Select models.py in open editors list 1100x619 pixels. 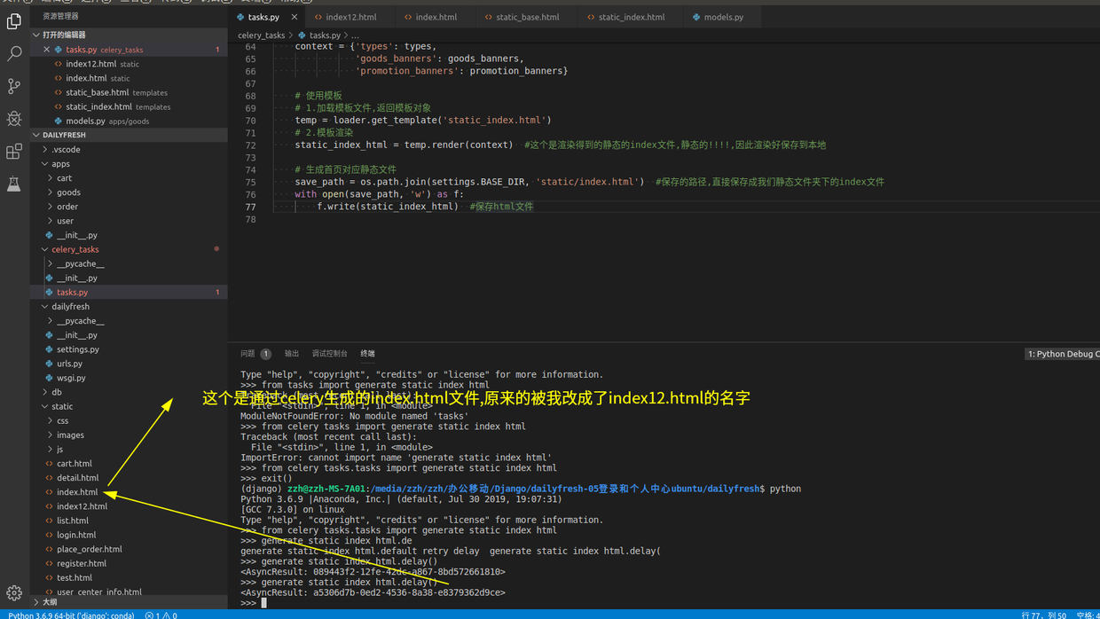point(129,121)
